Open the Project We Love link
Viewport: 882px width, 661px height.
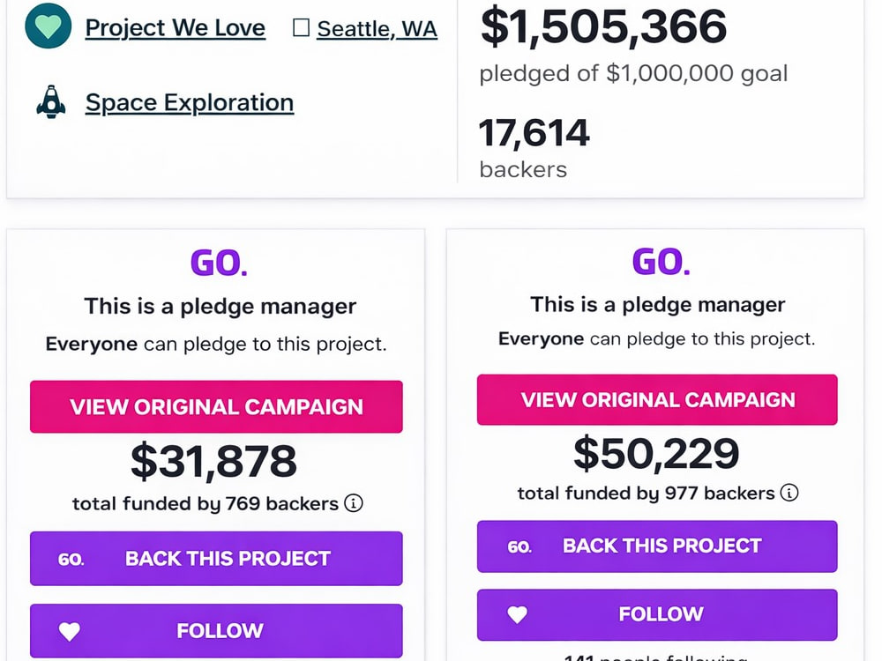click(175, 28)
